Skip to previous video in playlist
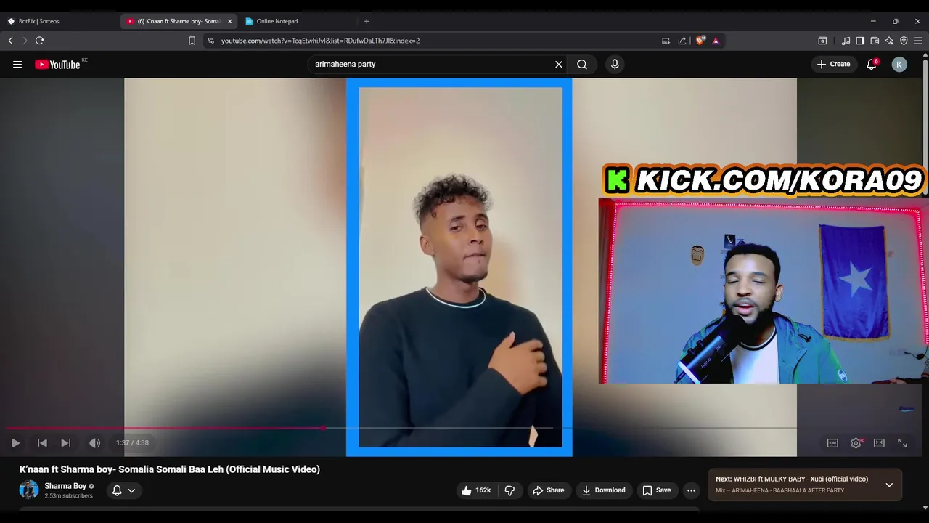The width and height of the screenshot is (929, 523). 42,443
